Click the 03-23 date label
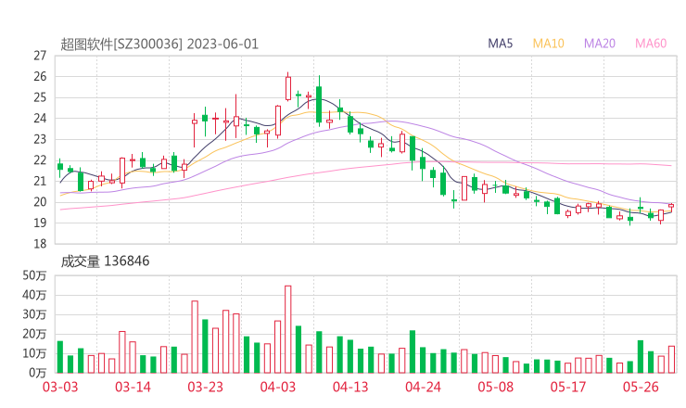The image size is (686, 408). tap(205, 387)
